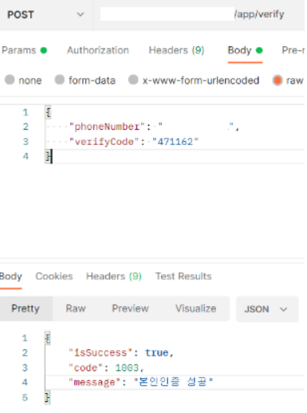Switch to Preview response view
This screenshot has height=413, width=307.
[130, 309]
